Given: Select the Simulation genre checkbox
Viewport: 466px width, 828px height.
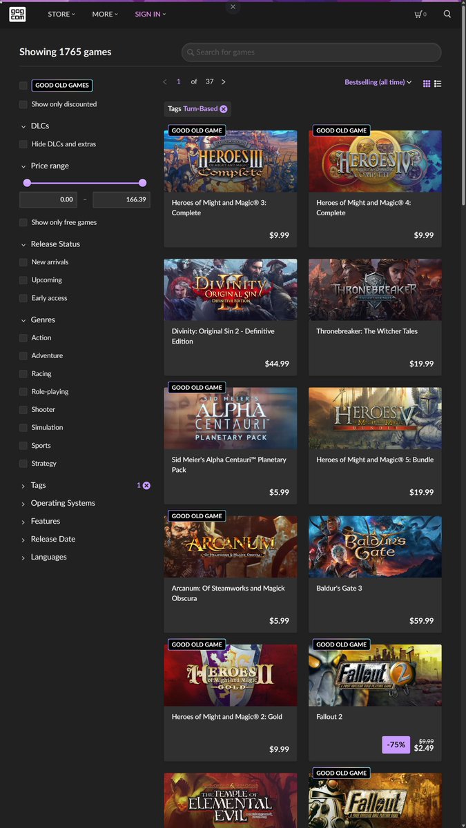Looking at the screenshot, I should coord(23,427).
